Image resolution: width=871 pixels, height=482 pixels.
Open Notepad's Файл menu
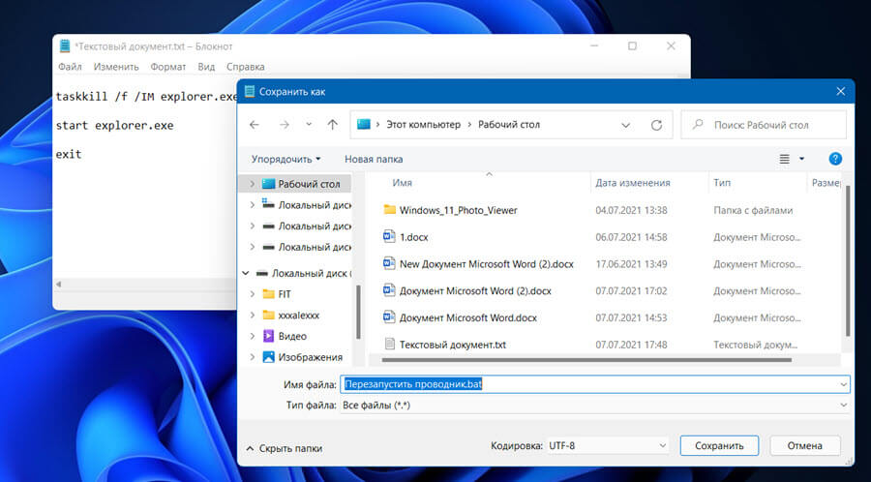click(70, 67)
